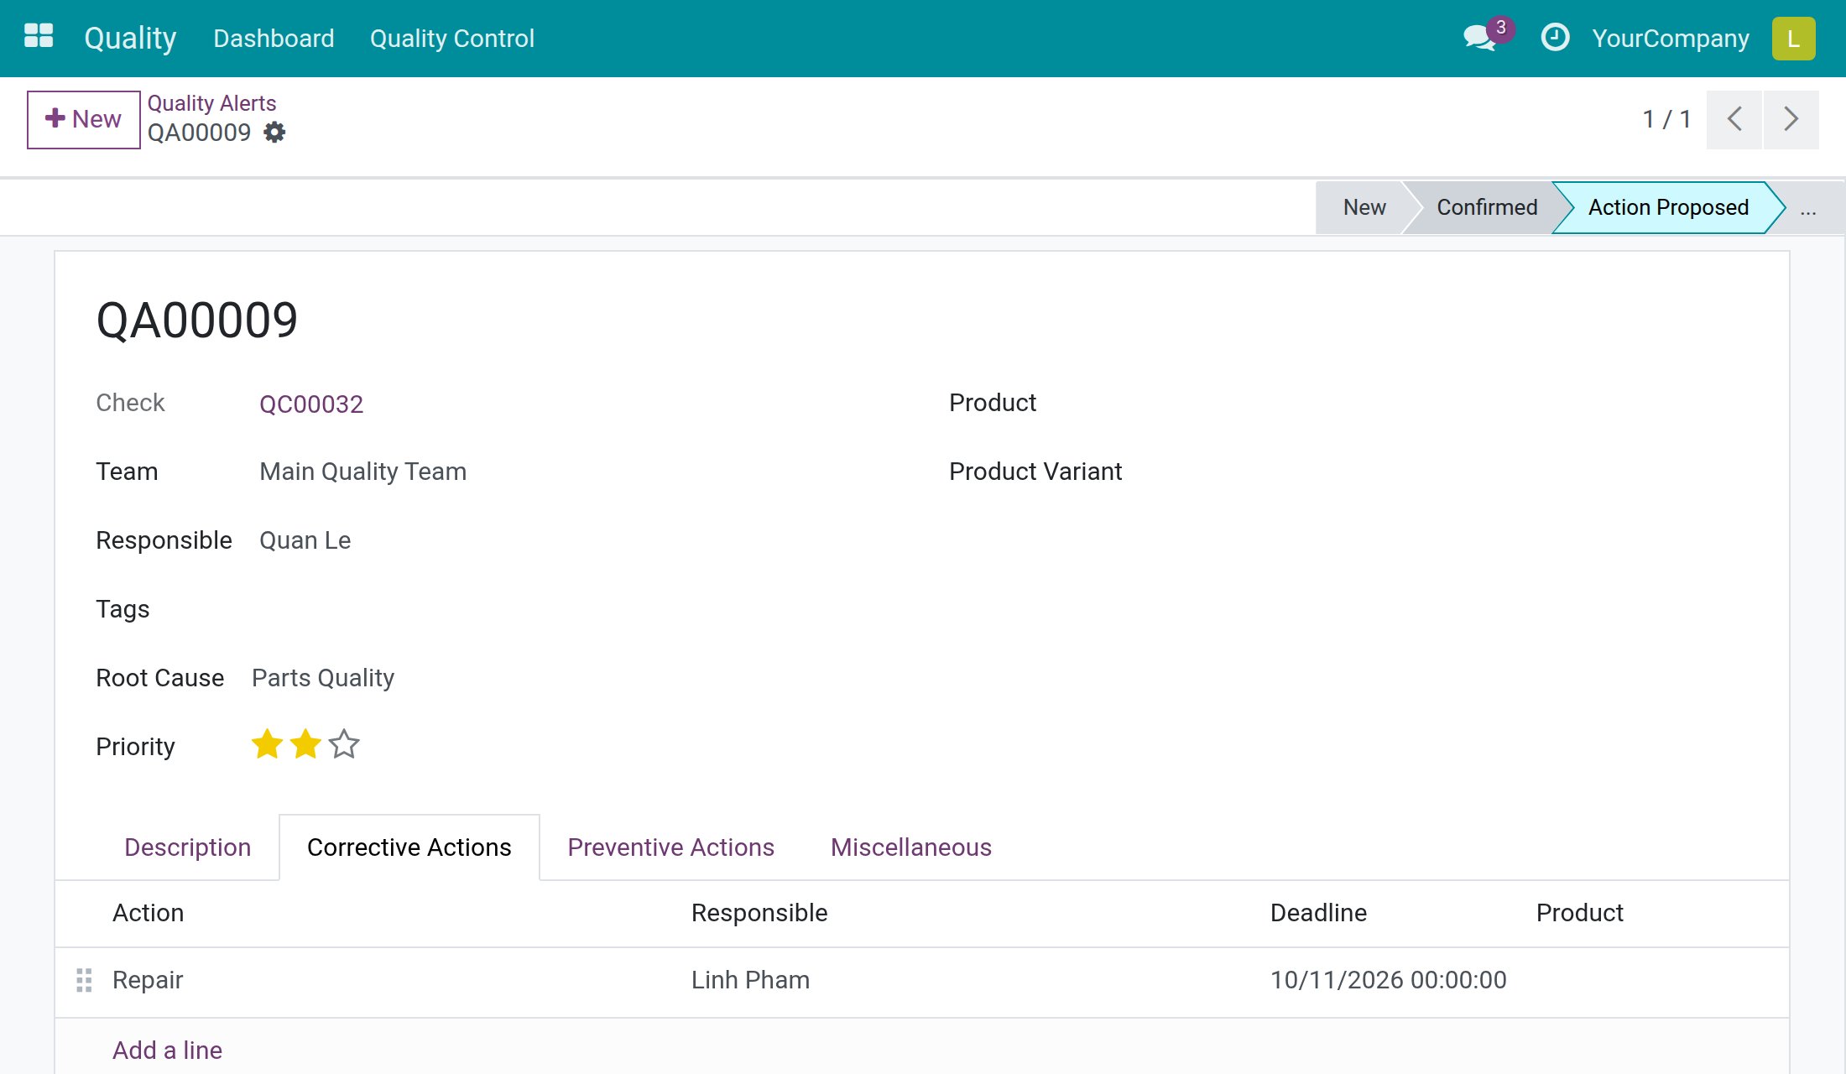Open the user avatar L menu

(1793, 39)
